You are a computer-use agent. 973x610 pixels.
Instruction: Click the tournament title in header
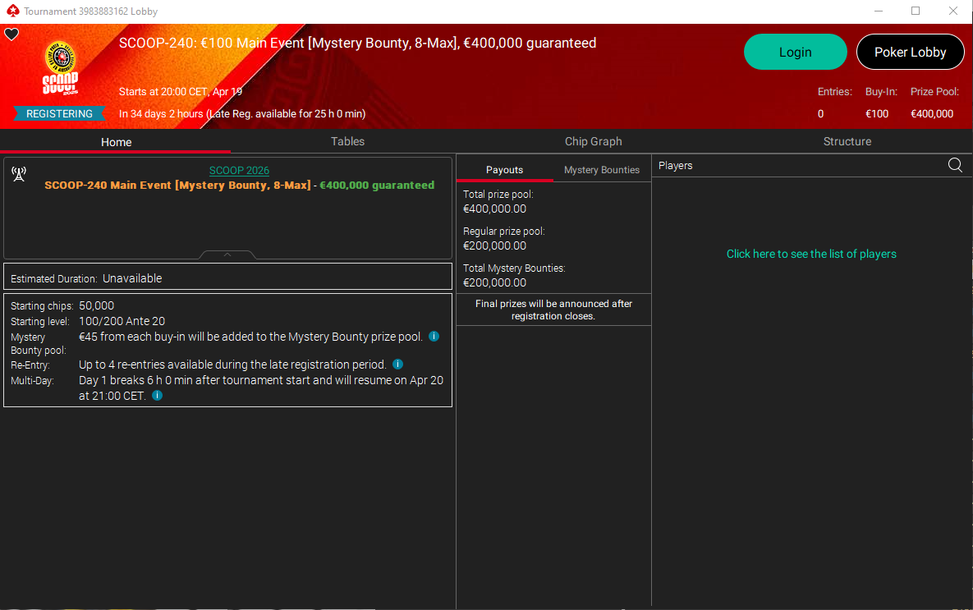(x=357, y=43)
